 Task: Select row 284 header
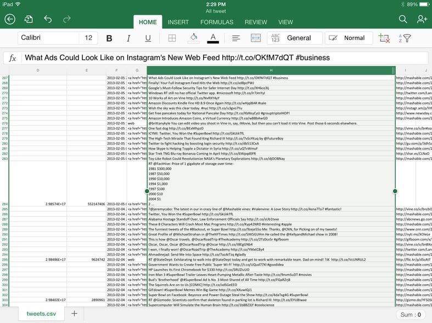coord(4,184)
